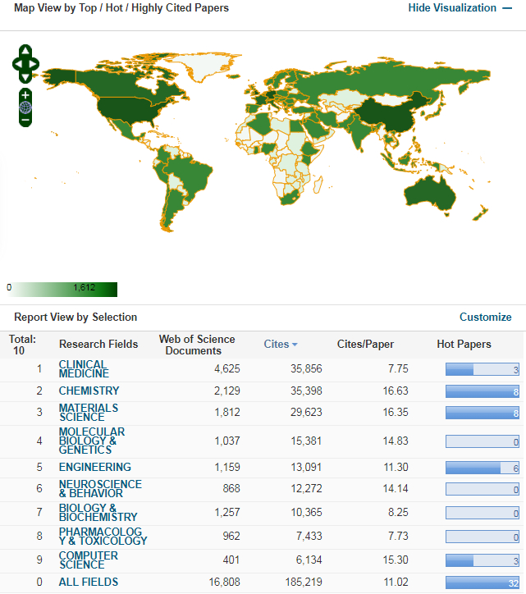This screenshot has height=594, width=526.
Task: Open CLINICAL MEDICINE research field
Action: pos(84,369)
